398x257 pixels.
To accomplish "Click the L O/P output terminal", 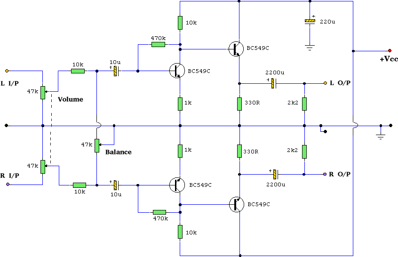I will [325, 83].
